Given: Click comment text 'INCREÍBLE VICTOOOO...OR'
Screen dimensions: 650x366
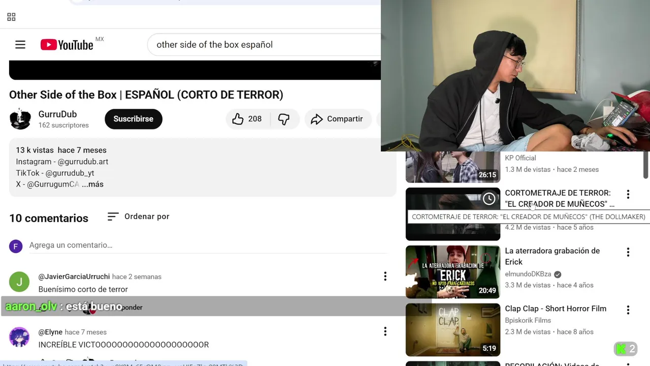Looking at the screenshot, I should 124,345.
